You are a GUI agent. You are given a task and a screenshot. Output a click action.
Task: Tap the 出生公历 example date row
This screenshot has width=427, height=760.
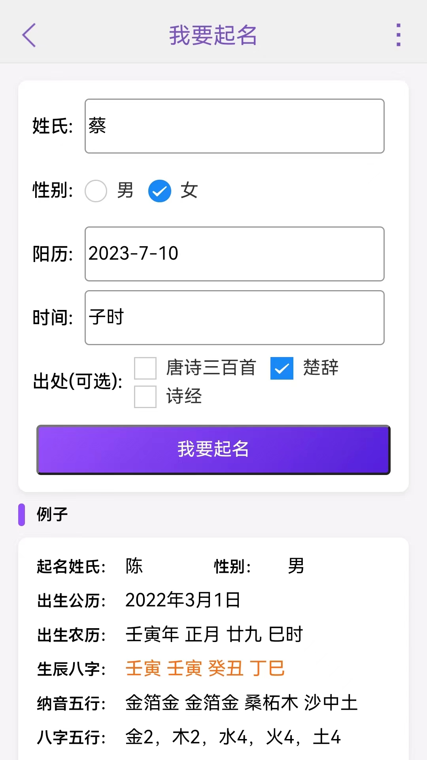[x=139, y=600]
